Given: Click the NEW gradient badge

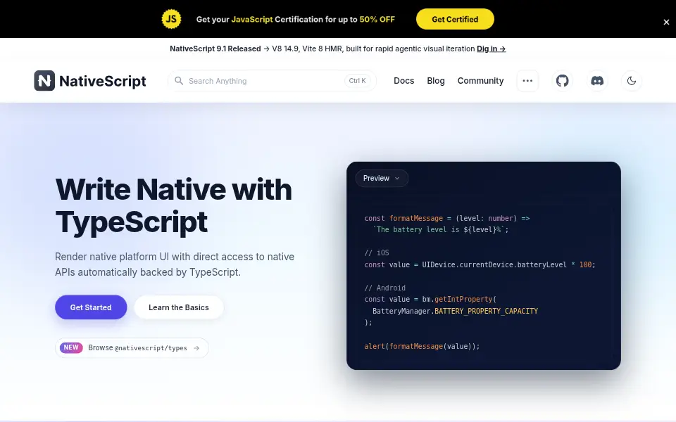Looking at the screenshot, I should click(71, 347).
